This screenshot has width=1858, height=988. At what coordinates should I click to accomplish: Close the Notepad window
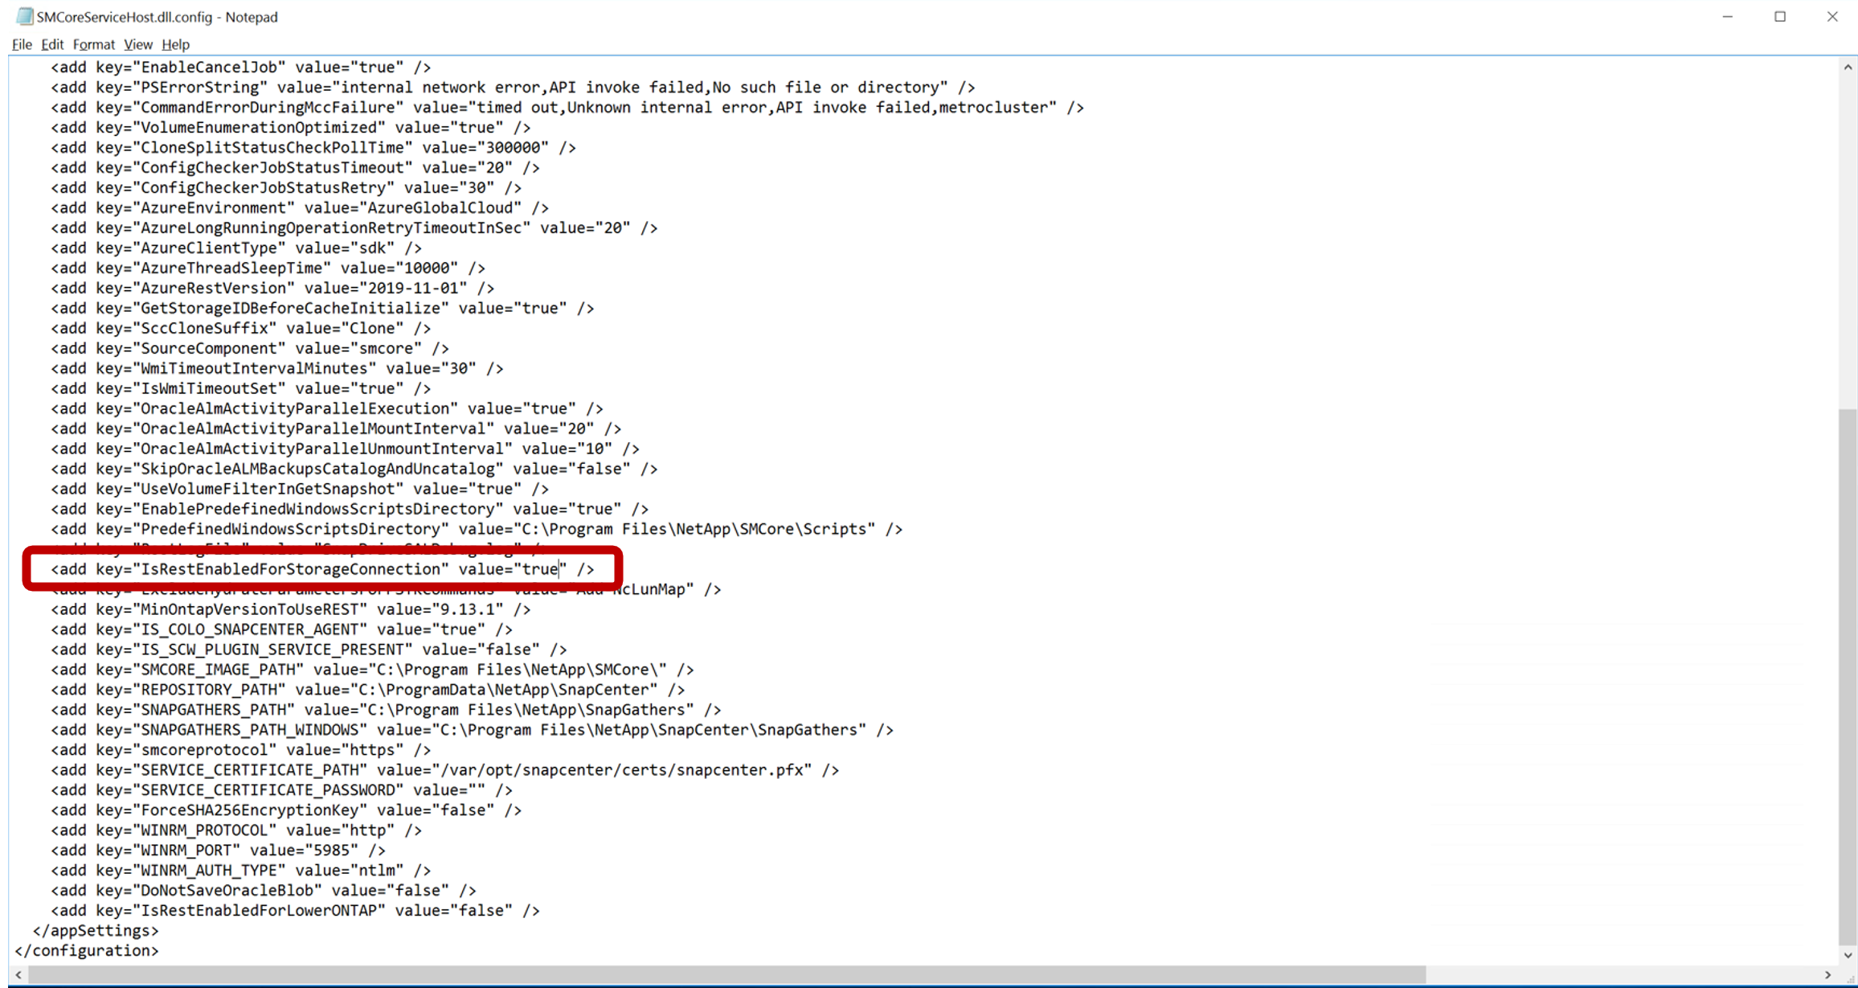tap(1831, 17)
